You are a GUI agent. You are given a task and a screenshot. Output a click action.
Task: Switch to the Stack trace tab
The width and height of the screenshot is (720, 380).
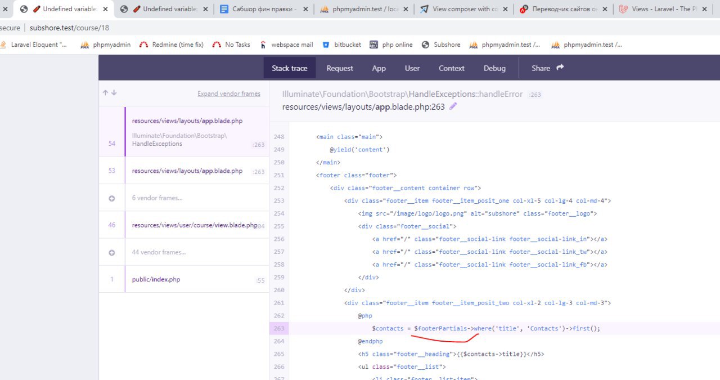[x=290, y=68]
